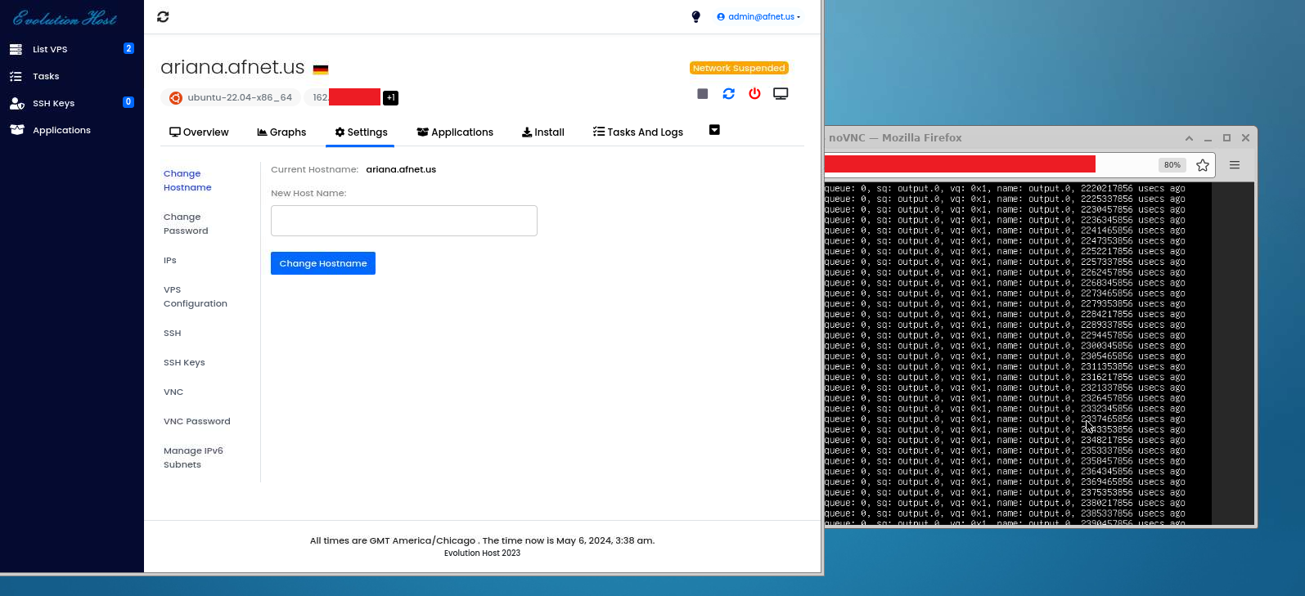
Task: Click the refresh icon in the top bar
Action: click(163, 17)
